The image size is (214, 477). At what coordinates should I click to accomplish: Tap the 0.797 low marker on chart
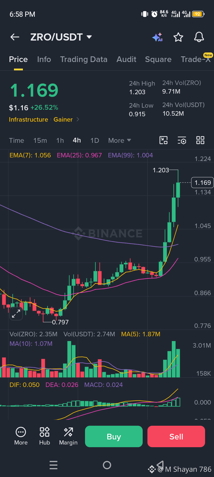coord(60,322)
